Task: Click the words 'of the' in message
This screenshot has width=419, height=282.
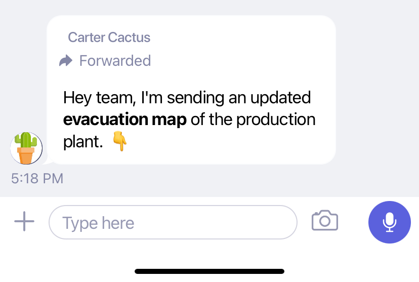Action: click(x=212, y=119)
